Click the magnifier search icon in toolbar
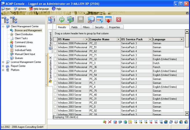The height and width of the screenshot is (130, 190). (x=91, y=20)
